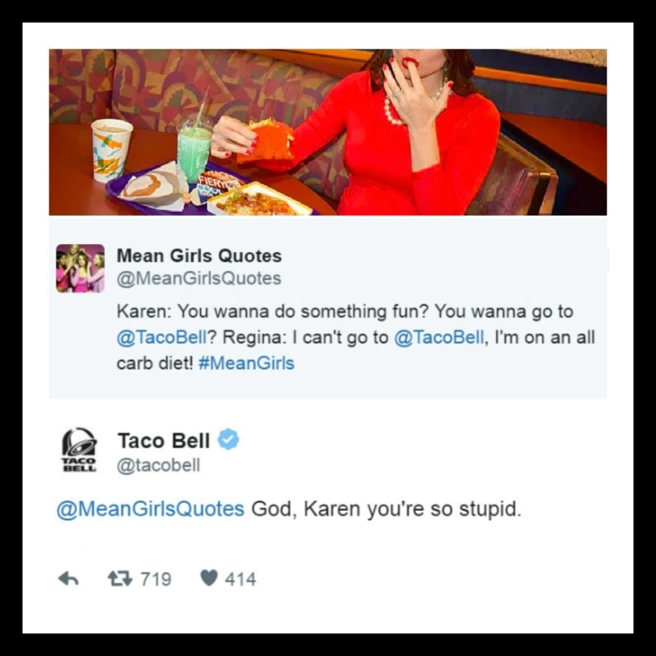Click the 719 retweet count
656x656 pixels.
point(156,579)
